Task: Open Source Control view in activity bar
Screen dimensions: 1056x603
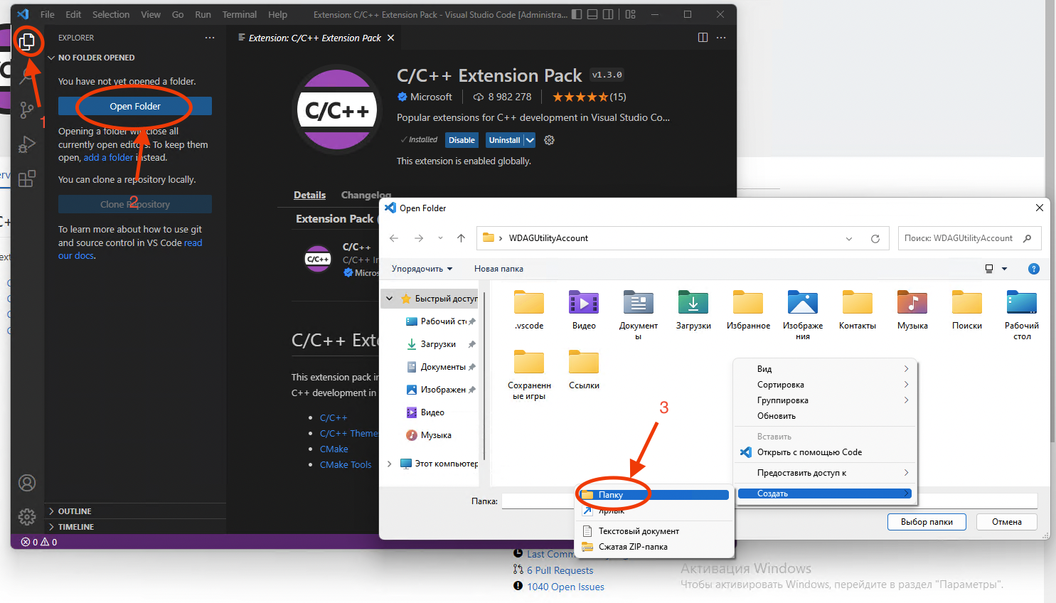Action: (x=27, y=110)
